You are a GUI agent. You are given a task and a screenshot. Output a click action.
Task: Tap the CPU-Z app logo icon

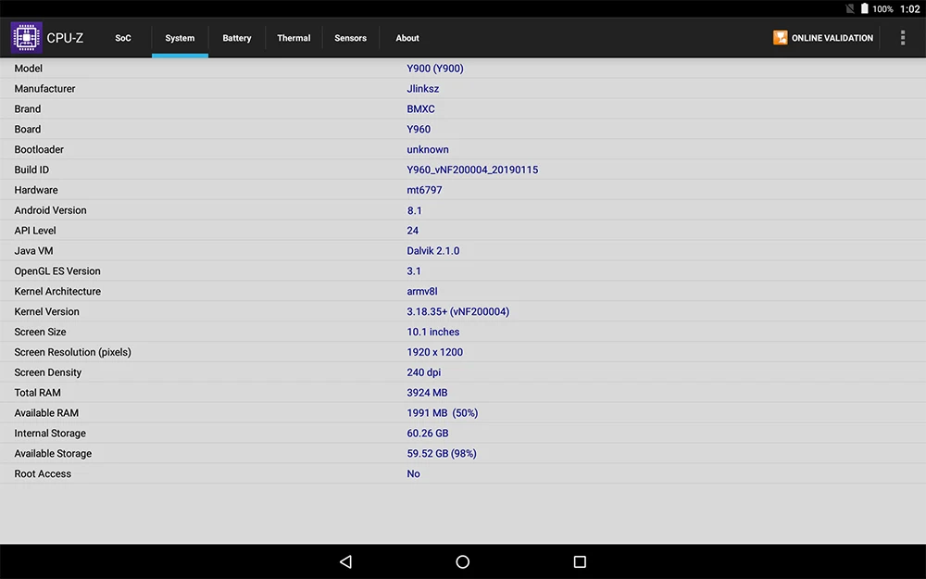coord(27,37)
